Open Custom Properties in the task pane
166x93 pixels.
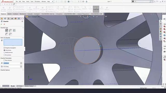pyautogui.click(x=161, y=34)
